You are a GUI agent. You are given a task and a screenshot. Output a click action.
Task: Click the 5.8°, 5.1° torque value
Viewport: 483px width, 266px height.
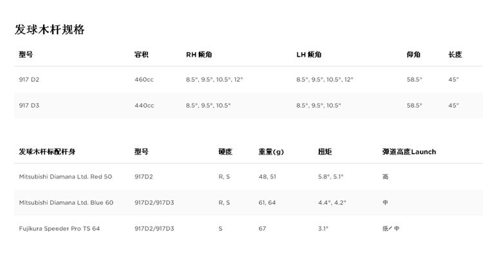[331, 176]
